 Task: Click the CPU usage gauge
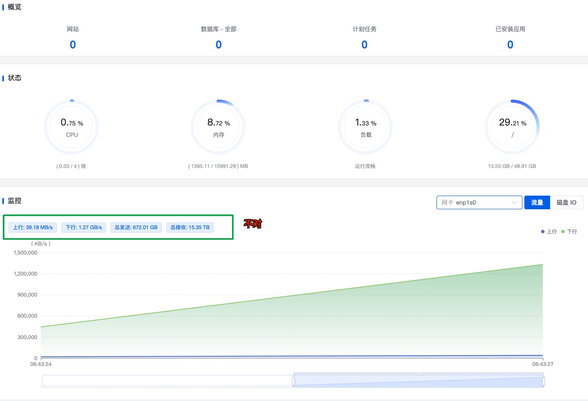72,127
